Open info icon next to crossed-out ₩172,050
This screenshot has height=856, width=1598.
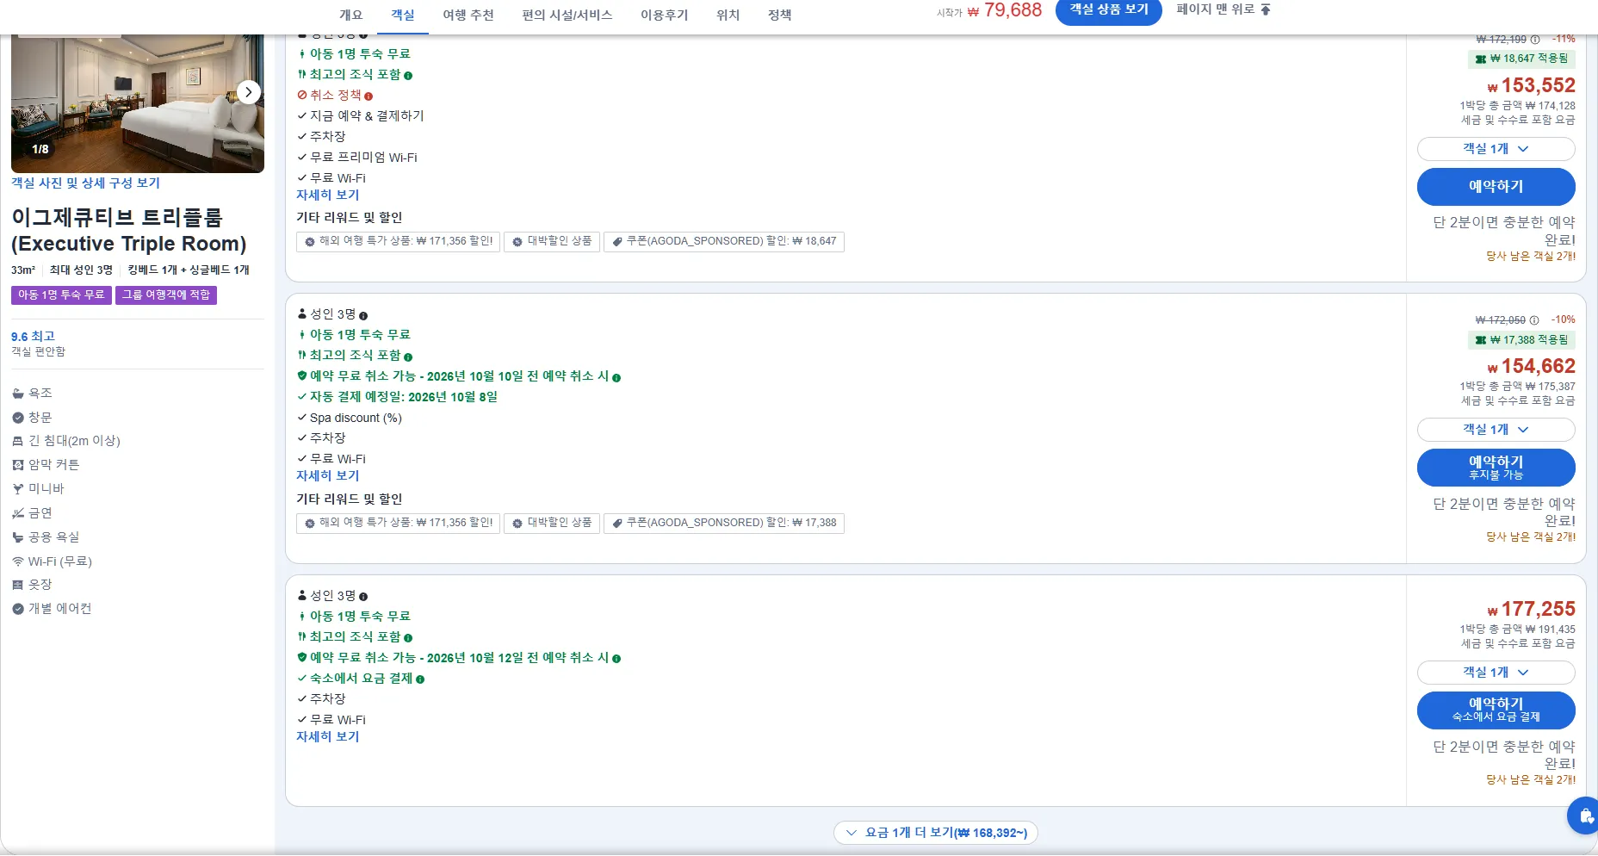(x=1533, y=320)
